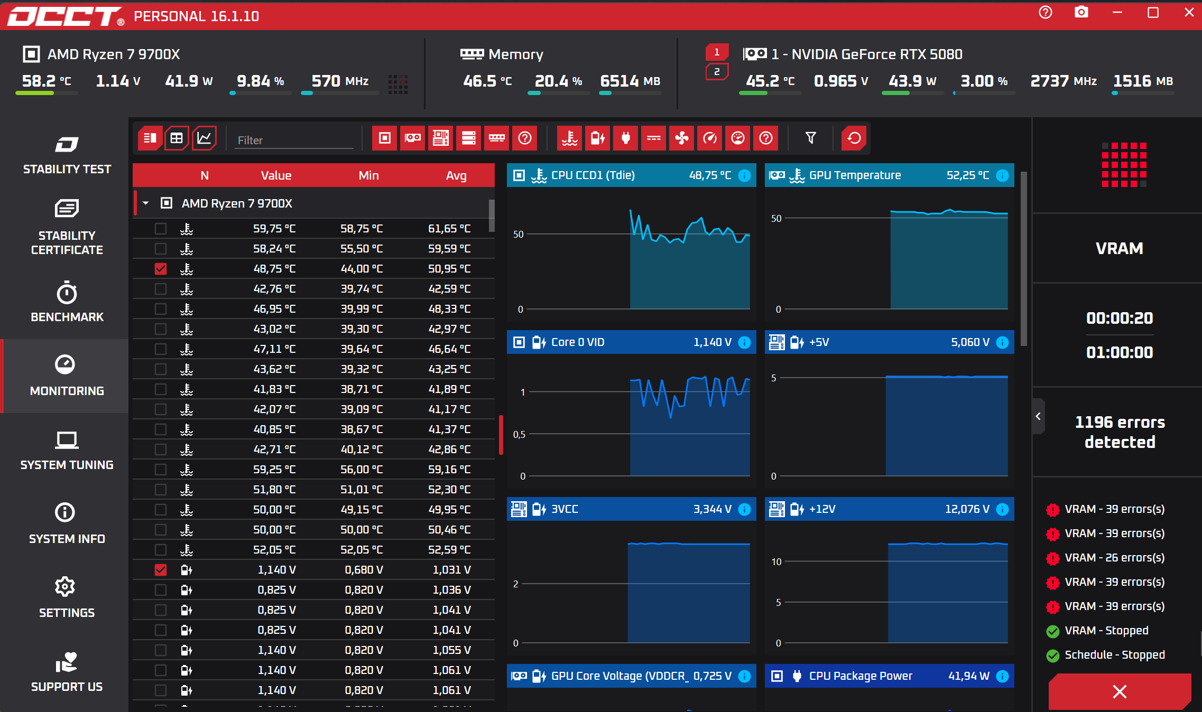The height and width of the screenshot is (712, 1202).
Task: Toggle the fan sensor type filter
Action: coord(681,138)
